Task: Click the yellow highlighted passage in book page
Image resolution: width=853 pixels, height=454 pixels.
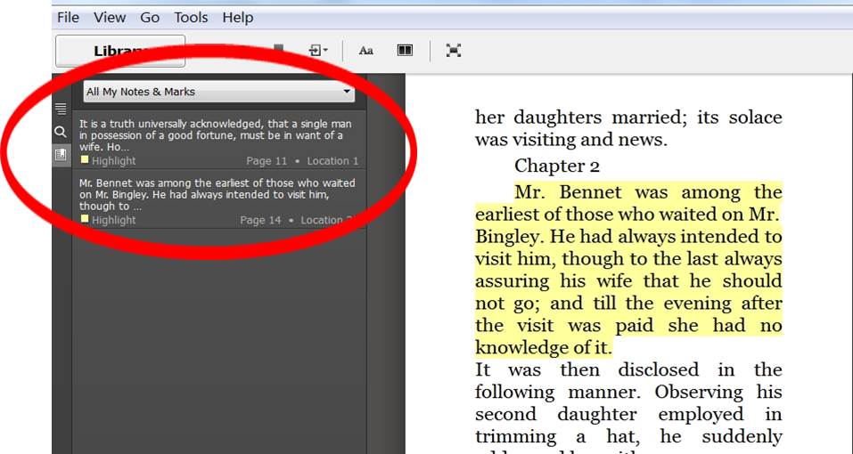Action: click(629, 270)
